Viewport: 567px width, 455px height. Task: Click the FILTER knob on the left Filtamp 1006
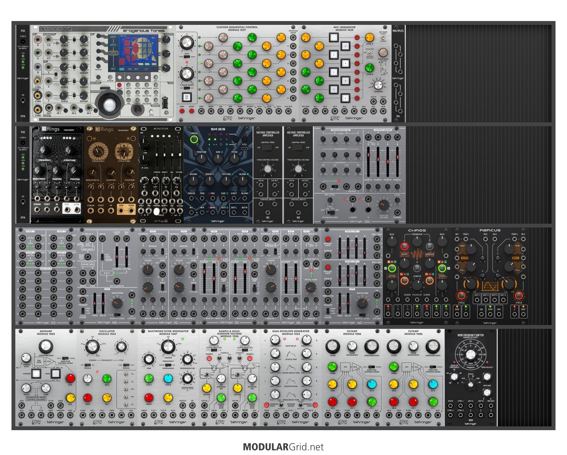pyautogui.click(x=333, y=347)
